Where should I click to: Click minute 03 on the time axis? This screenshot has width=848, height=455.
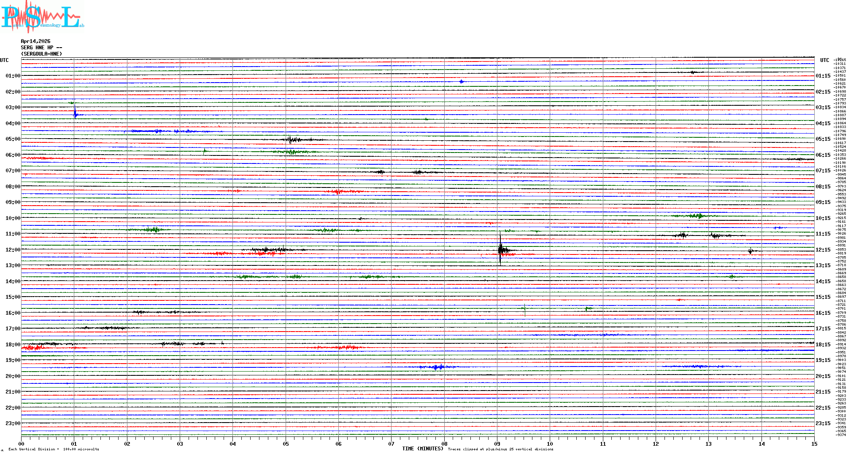coord(180,444)
